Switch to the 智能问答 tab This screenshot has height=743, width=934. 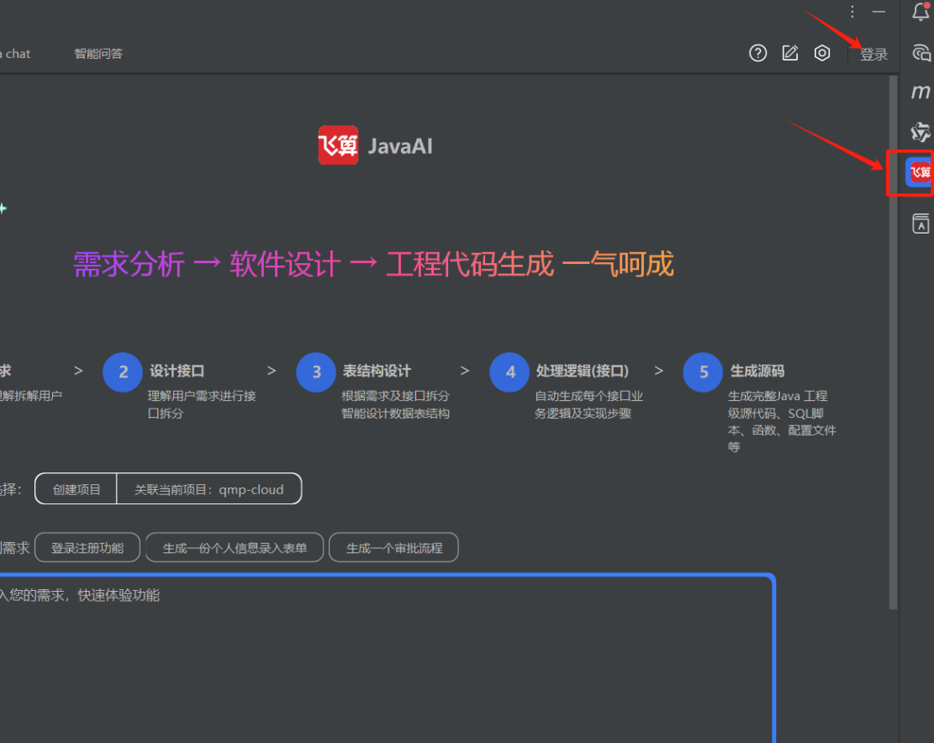tap(98, 54)
